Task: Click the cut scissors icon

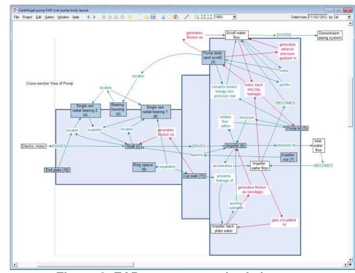Action: pyautogui.click(x=164, y=17)
